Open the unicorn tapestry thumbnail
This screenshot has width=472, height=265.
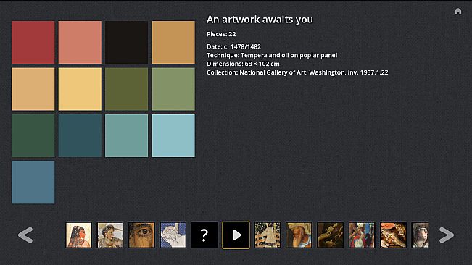[268, 235]
